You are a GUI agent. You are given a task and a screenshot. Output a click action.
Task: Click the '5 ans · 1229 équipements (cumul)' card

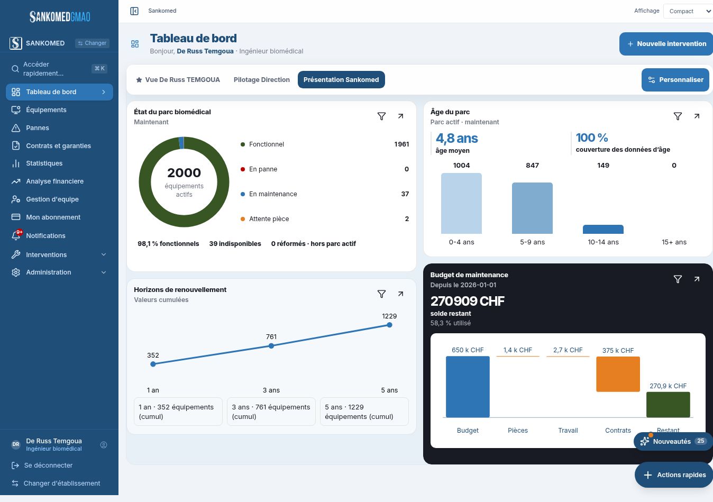click(x=364, y=412)
